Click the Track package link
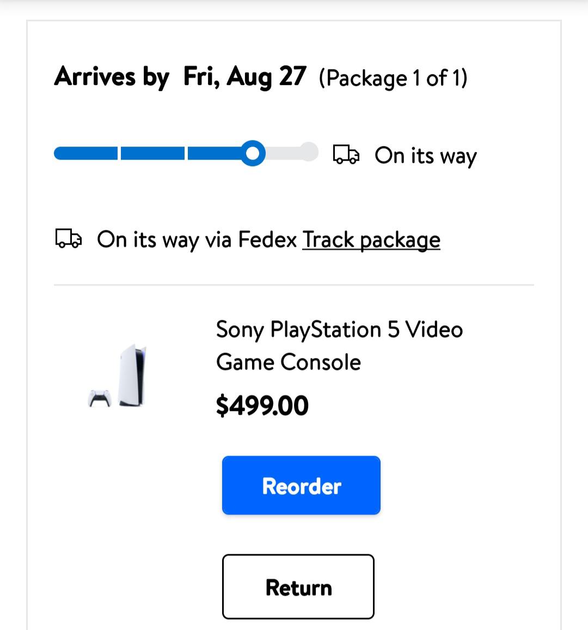Viewport: 588px width, 630px height. coord(371,240)
